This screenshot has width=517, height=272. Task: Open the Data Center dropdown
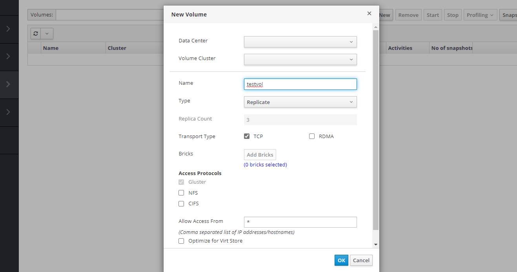click(x=300, y=42)
